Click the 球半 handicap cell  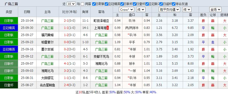click(132, 64)
